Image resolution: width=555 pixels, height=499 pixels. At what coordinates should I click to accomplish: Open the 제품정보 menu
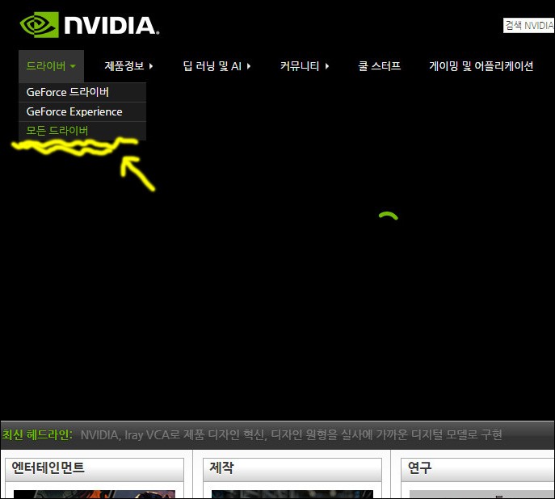tap(128, 66)
